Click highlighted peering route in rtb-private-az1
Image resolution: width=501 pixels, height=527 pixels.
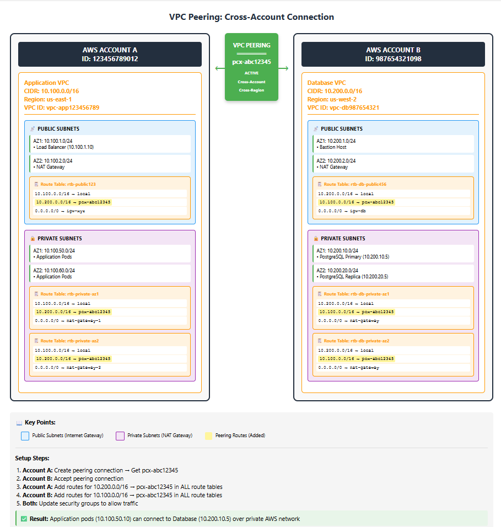pyautogui.click(x=73, y=312)
